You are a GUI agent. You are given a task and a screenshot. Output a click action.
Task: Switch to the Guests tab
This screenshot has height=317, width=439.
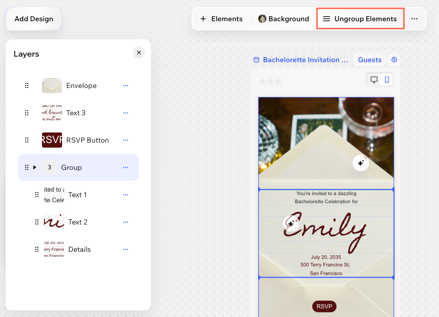369,60
